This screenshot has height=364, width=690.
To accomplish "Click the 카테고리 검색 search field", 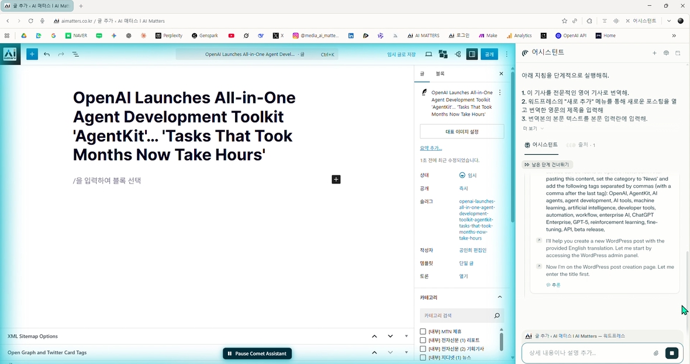I will (x=456, y=316).
